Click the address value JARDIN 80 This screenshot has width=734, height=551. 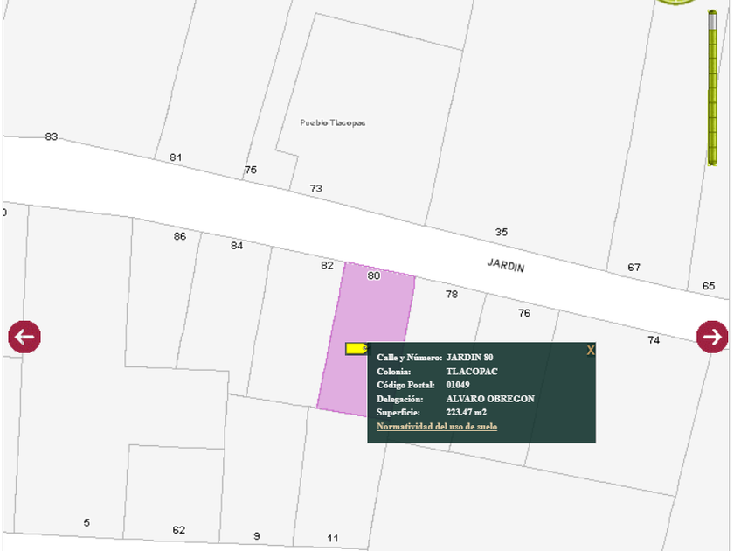coord(469,358)
